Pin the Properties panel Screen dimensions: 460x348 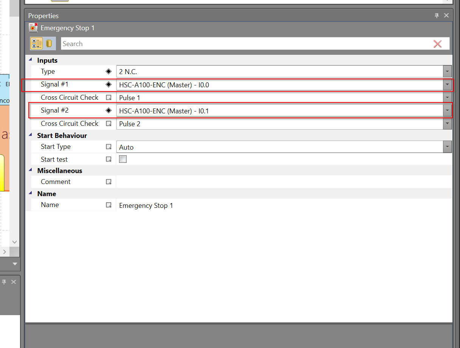coord(437,15)
